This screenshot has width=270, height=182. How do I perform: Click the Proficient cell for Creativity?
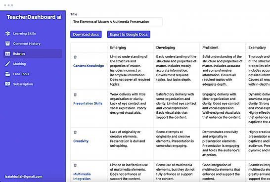223,144
